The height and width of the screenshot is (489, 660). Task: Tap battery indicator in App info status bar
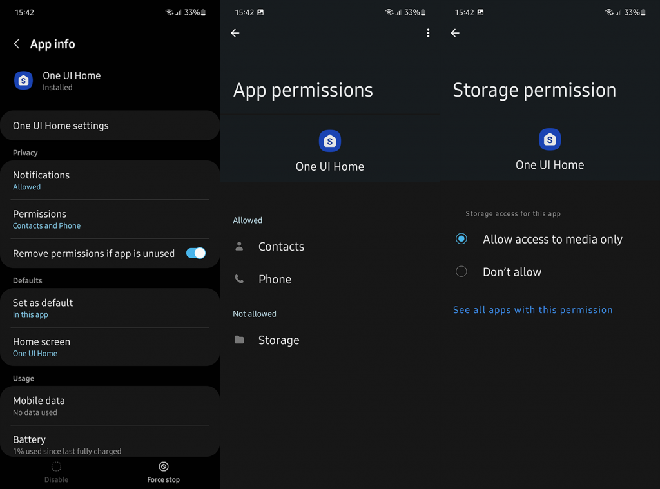pos(203,13)
